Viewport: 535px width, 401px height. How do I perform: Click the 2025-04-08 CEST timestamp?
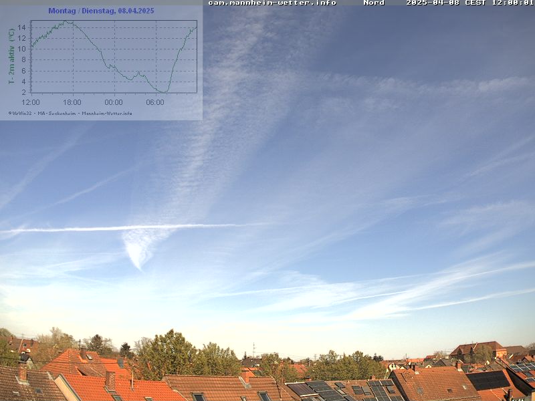click(469, 3)
